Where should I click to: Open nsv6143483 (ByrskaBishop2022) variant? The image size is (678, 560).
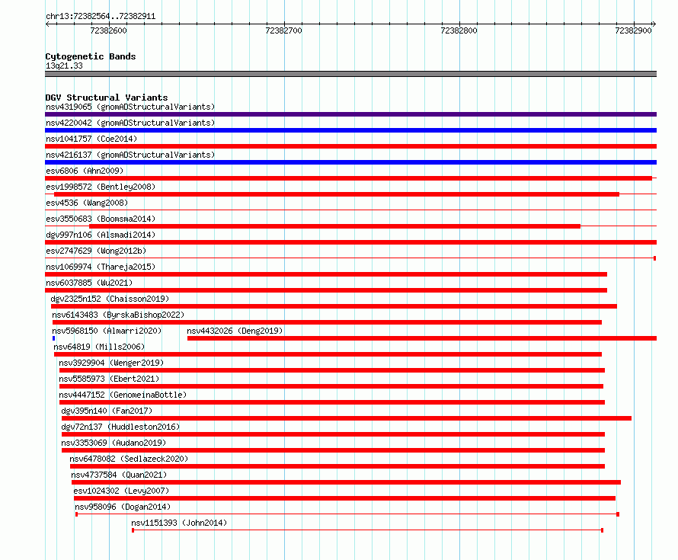(x=118, y=315)
